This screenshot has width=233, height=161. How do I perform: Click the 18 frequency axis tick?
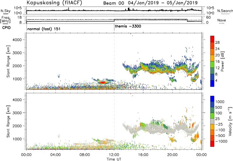click(x=20, y=17)
